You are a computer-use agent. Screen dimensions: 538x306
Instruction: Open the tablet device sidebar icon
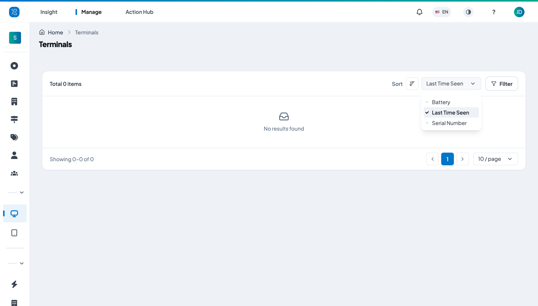(x=14, y=233)
